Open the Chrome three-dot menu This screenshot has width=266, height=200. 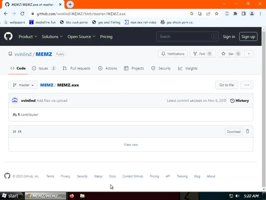pyautogui.click(x=260, y=14)
